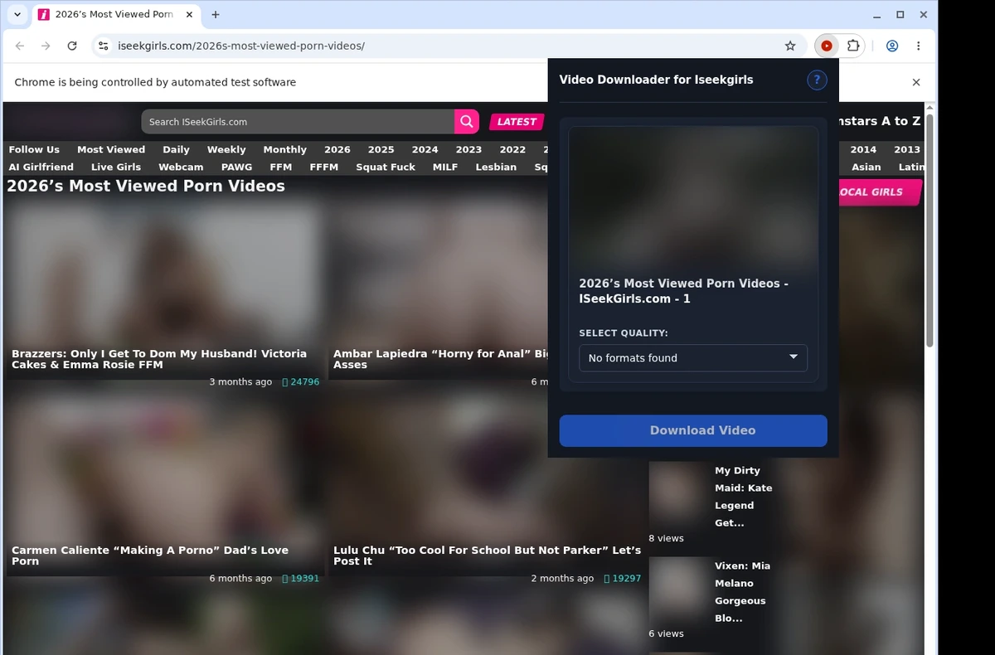Click the site search input field

point(298,122)
